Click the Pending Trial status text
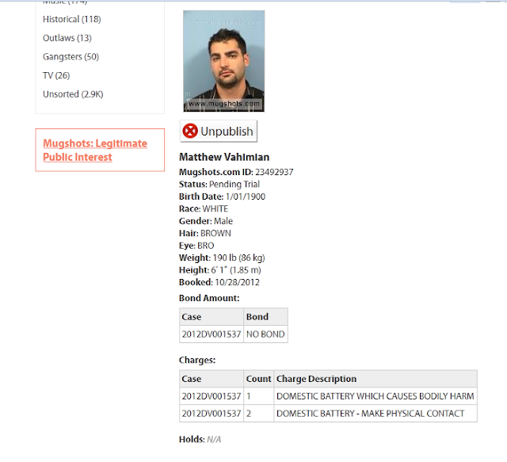The height and width of the screenshot is (462, 507). click(234, 184)
